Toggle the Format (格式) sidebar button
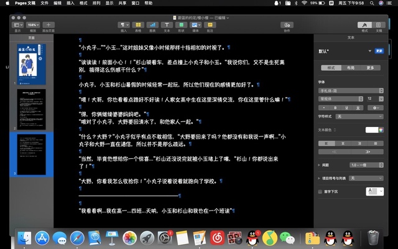The width and height of the screenshot is (398, 249). [x=364, y=25]
